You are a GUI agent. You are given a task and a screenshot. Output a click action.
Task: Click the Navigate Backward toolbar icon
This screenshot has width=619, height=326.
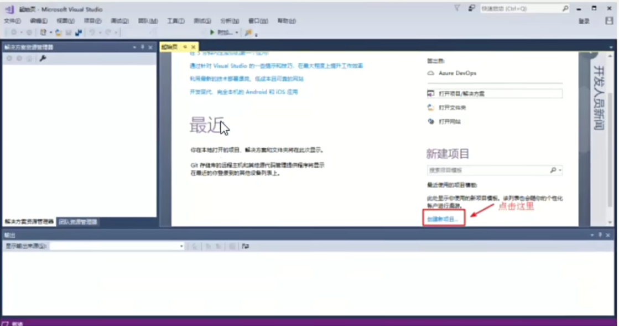pos(14,33)
